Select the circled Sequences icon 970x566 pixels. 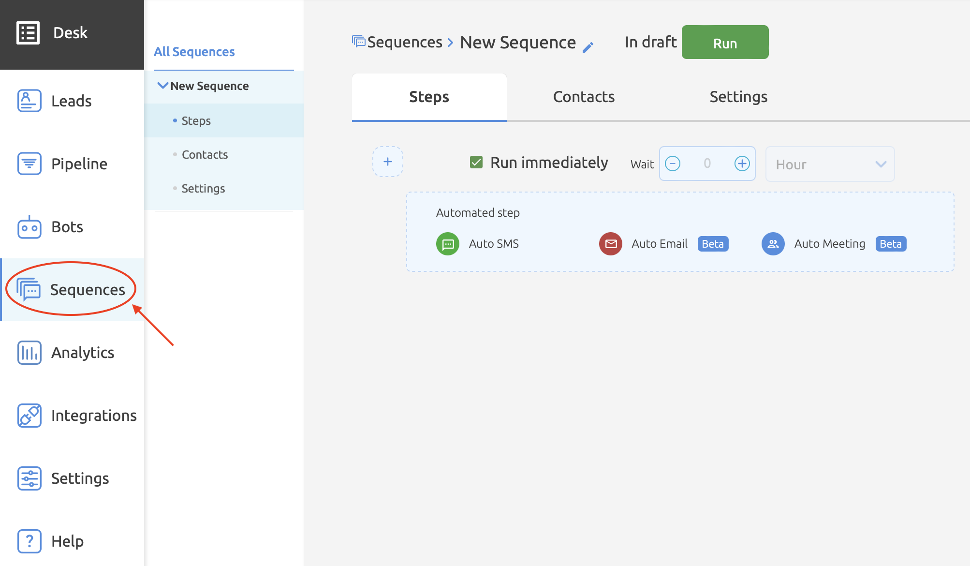(x=29, y=289)
